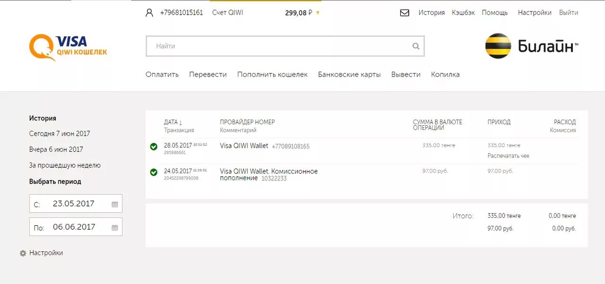Click green status check for 24.05.2017 transaction
Viewport: 605px width, 284px height.
(x=154, y=172)
